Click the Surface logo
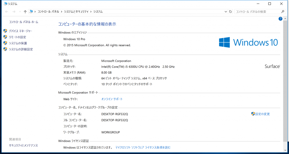The image size is (289, 154). (x=272, y=66)
